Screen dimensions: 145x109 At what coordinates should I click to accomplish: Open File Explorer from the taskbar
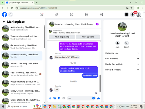pos(55,106)
